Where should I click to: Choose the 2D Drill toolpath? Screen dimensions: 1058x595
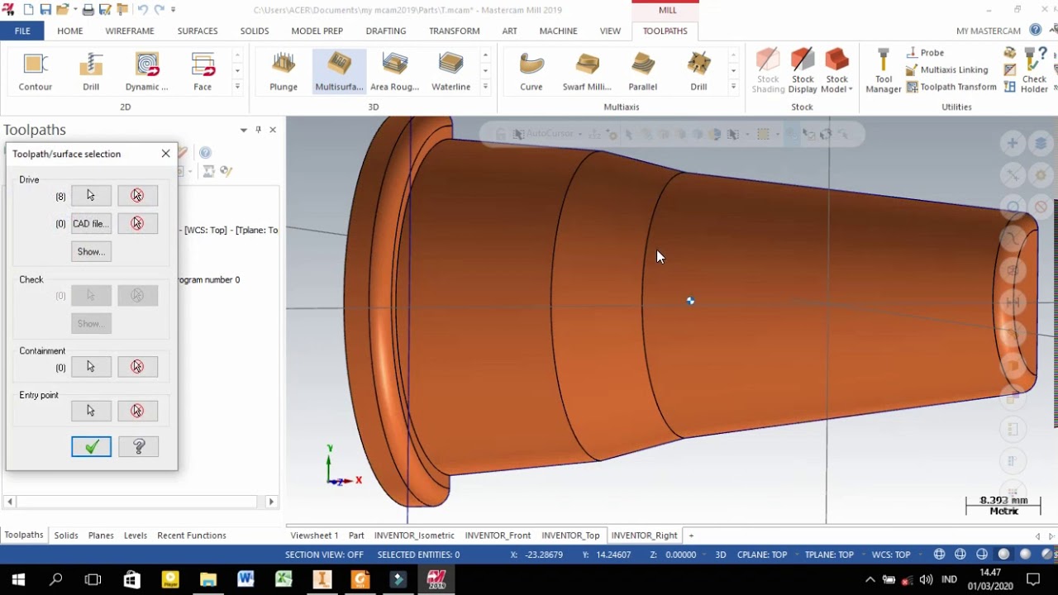(x=91, y=72)
